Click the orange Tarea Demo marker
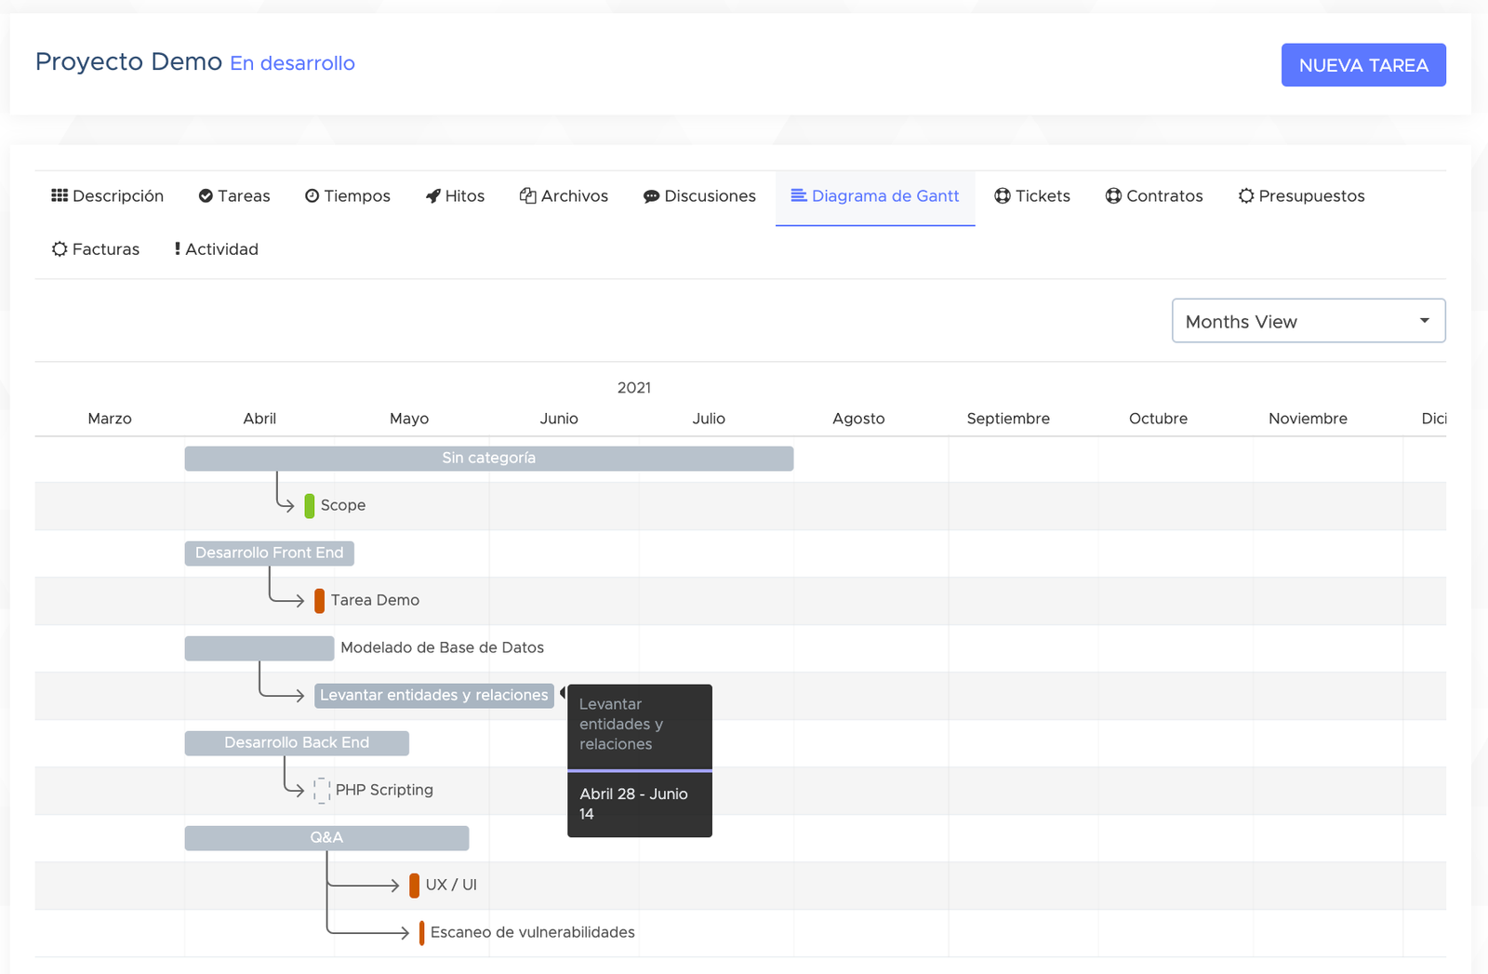This screenshot has width=1488, height=974. pyautogui.click(x=320, y=601)
